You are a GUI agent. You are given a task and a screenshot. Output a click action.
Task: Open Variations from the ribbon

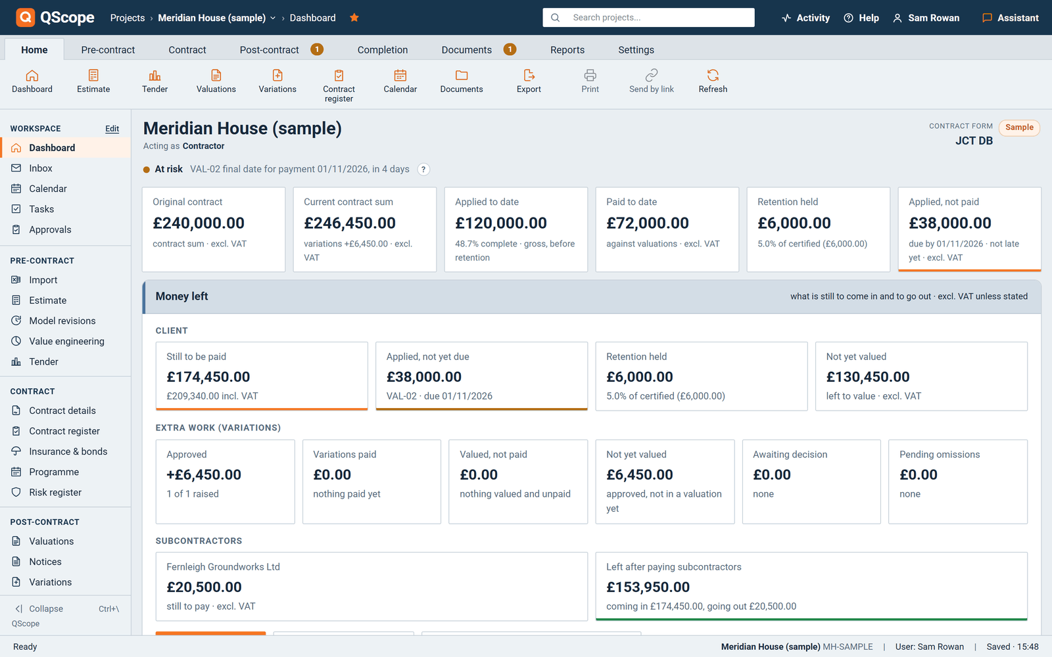(x=277, y=81)
